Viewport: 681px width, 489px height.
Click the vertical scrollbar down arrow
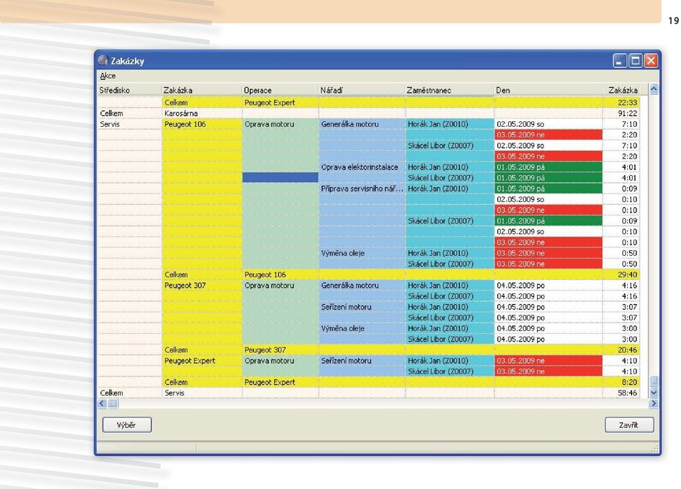coord(653,393)
